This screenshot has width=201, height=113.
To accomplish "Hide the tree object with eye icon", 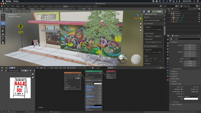I will [x=199, y=22].
